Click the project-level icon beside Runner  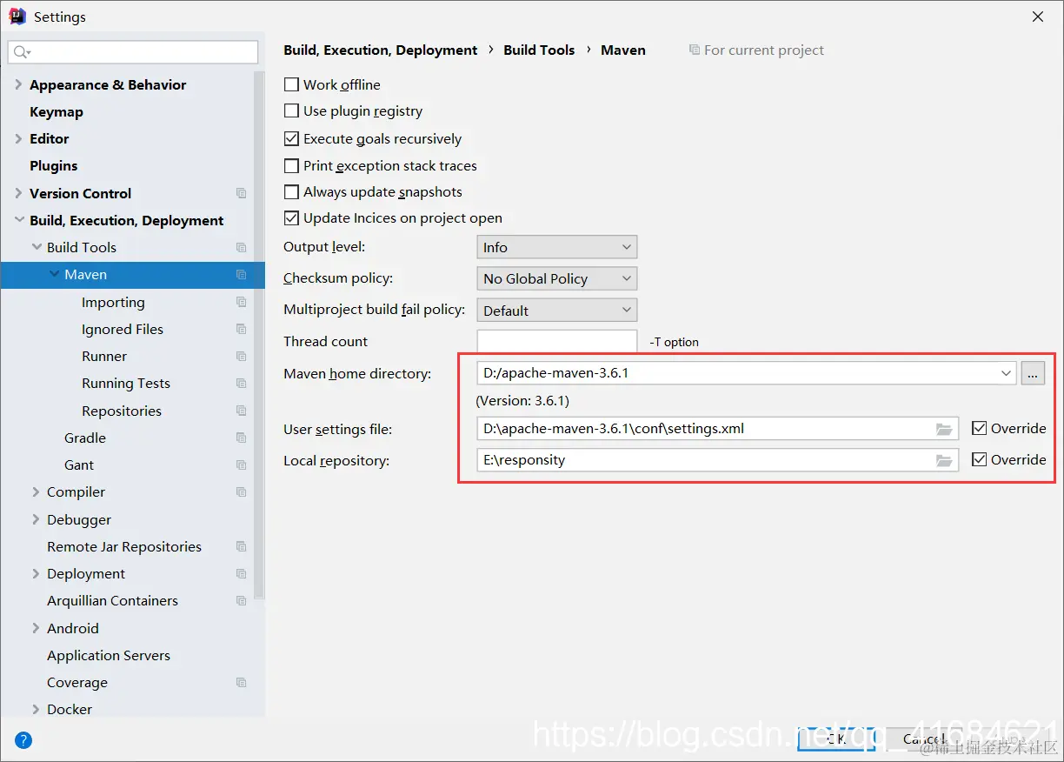[x=242, y=357]
